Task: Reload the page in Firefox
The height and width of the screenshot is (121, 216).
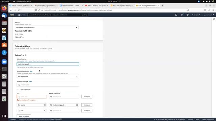Action: (19, 10)
